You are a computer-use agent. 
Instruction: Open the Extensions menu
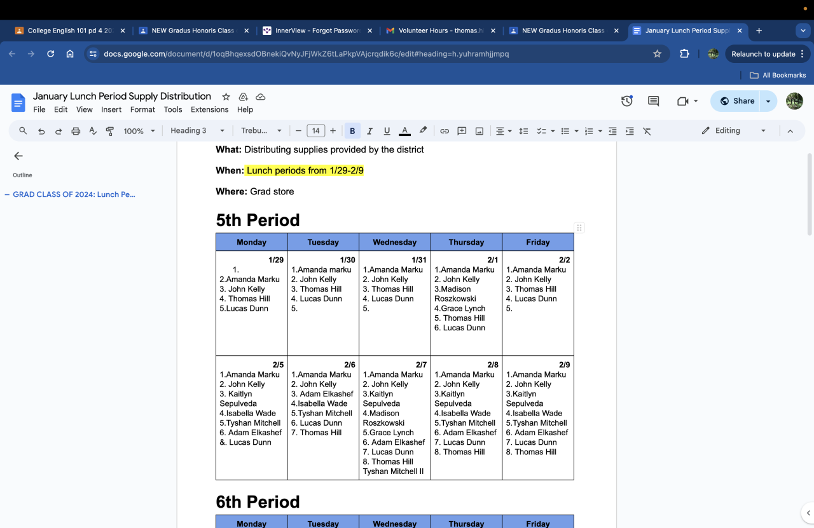(210, 109)
